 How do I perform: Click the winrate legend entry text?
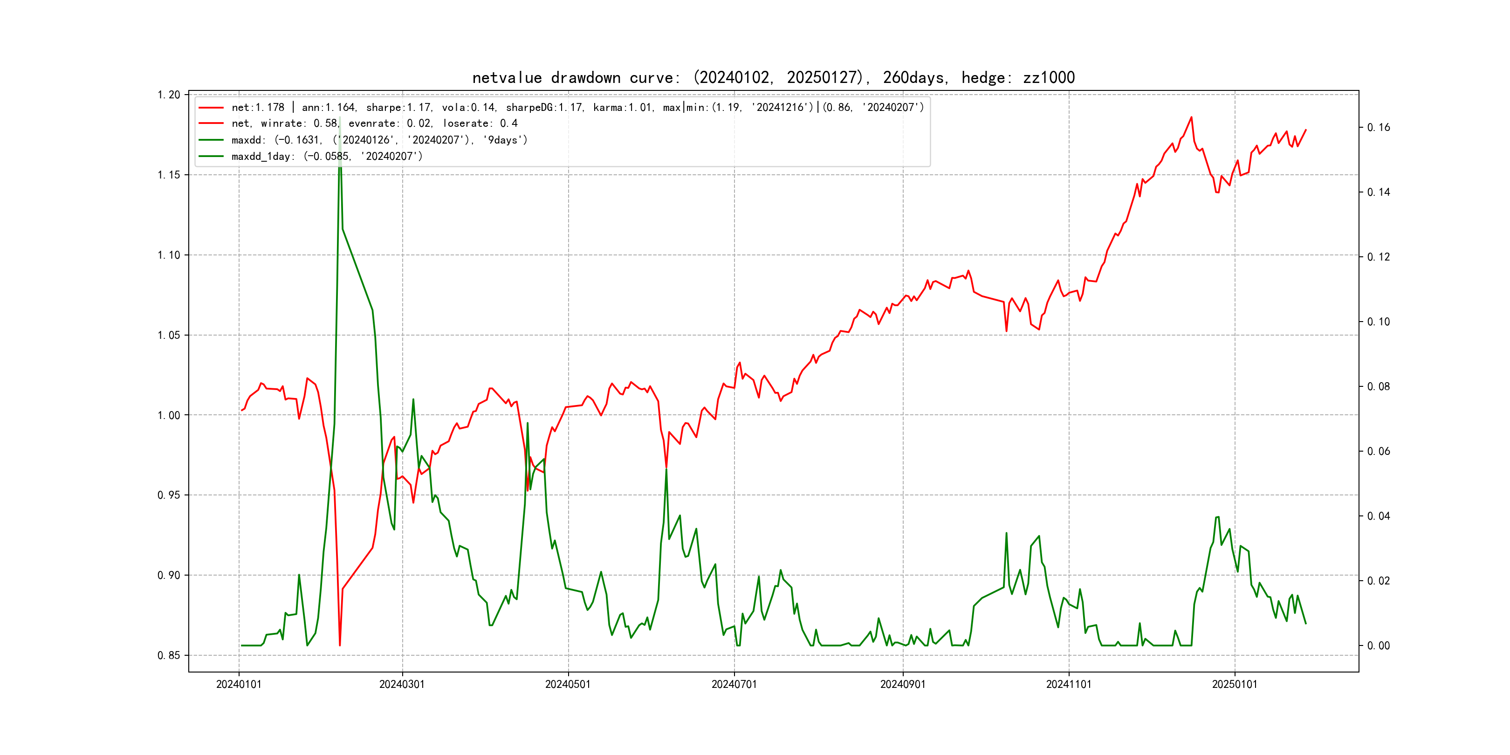[x=374, y=124]
